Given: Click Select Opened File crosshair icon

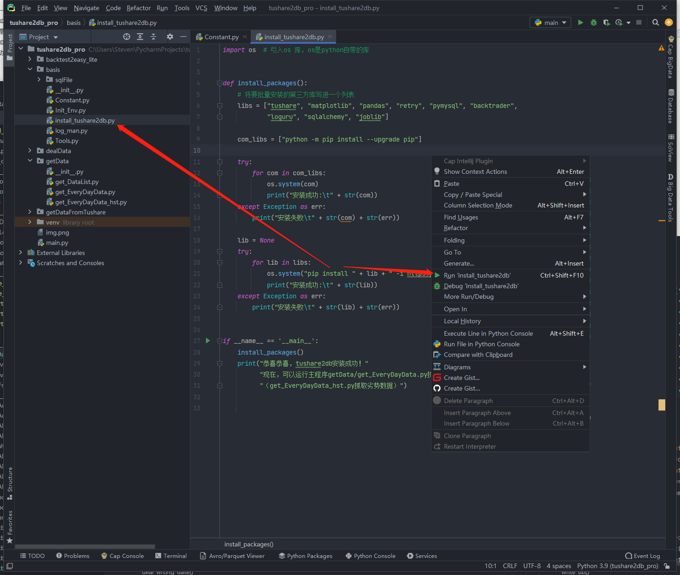Looking at the screenshot, I should 127,37.
